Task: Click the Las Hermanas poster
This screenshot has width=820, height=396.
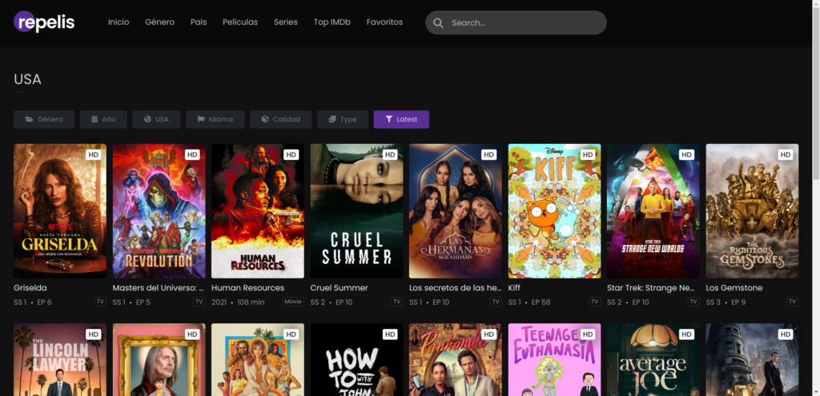Action: [x=456, y=211]
